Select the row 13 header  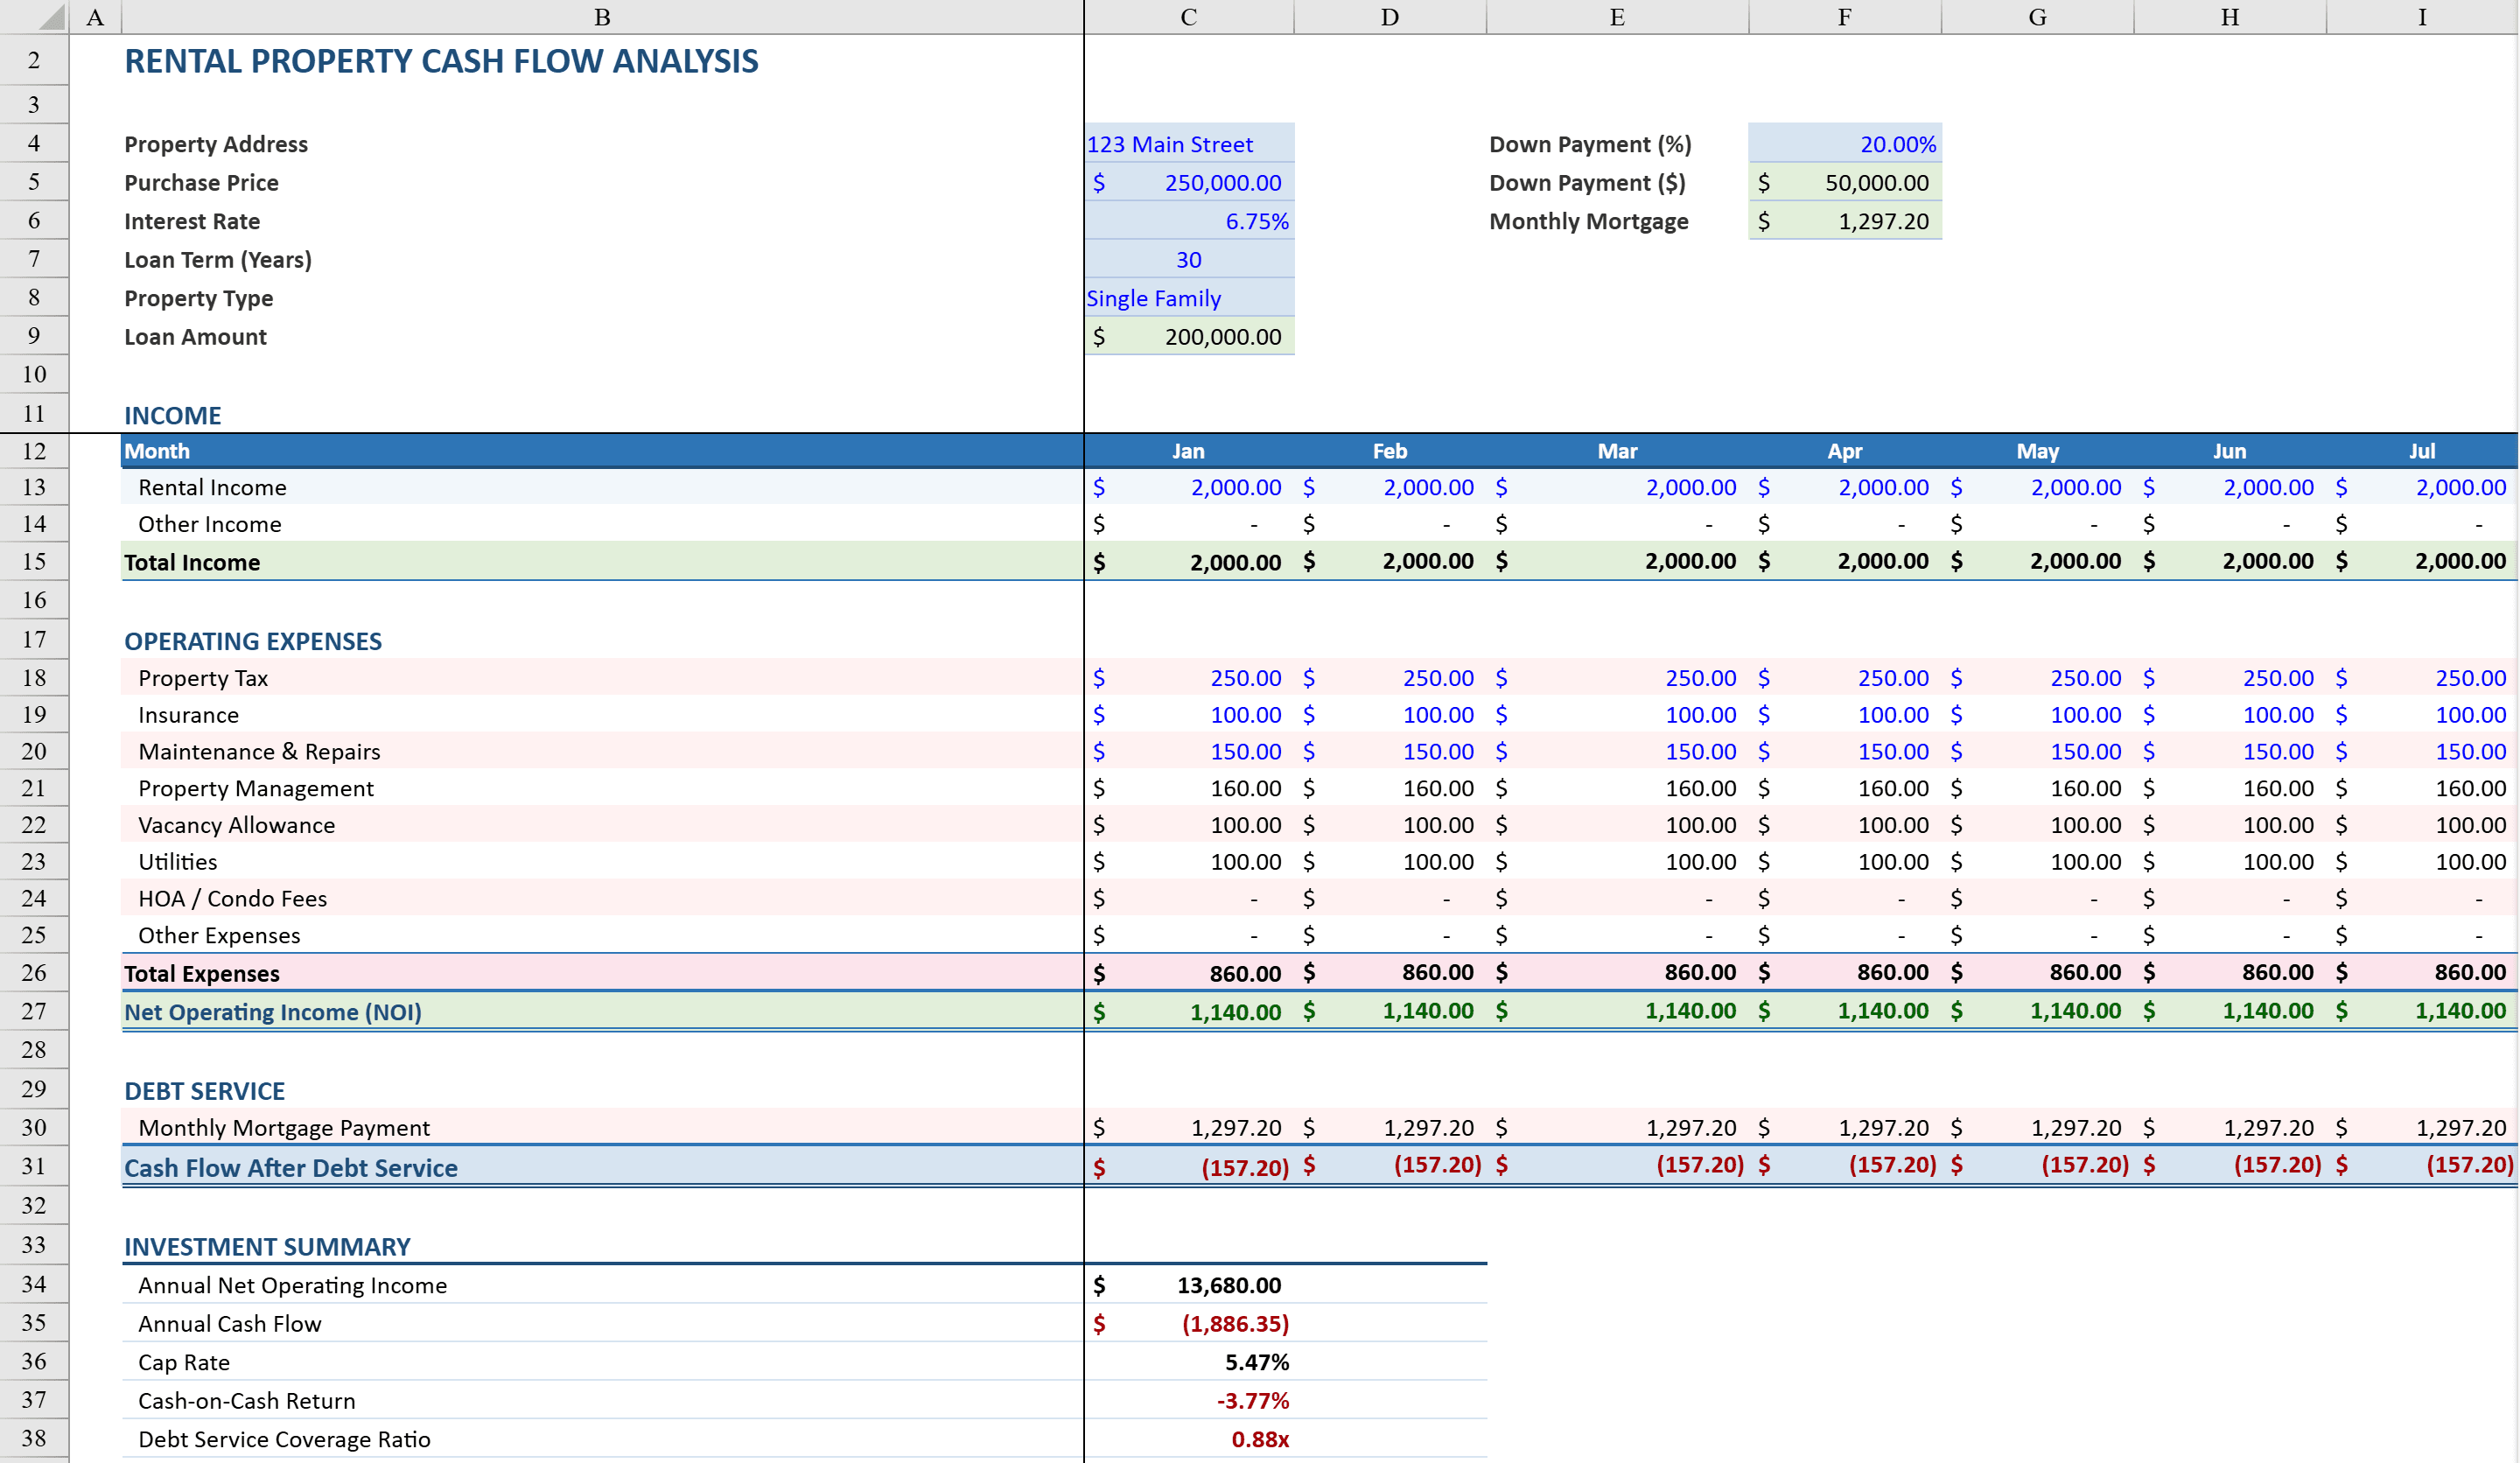33,487
